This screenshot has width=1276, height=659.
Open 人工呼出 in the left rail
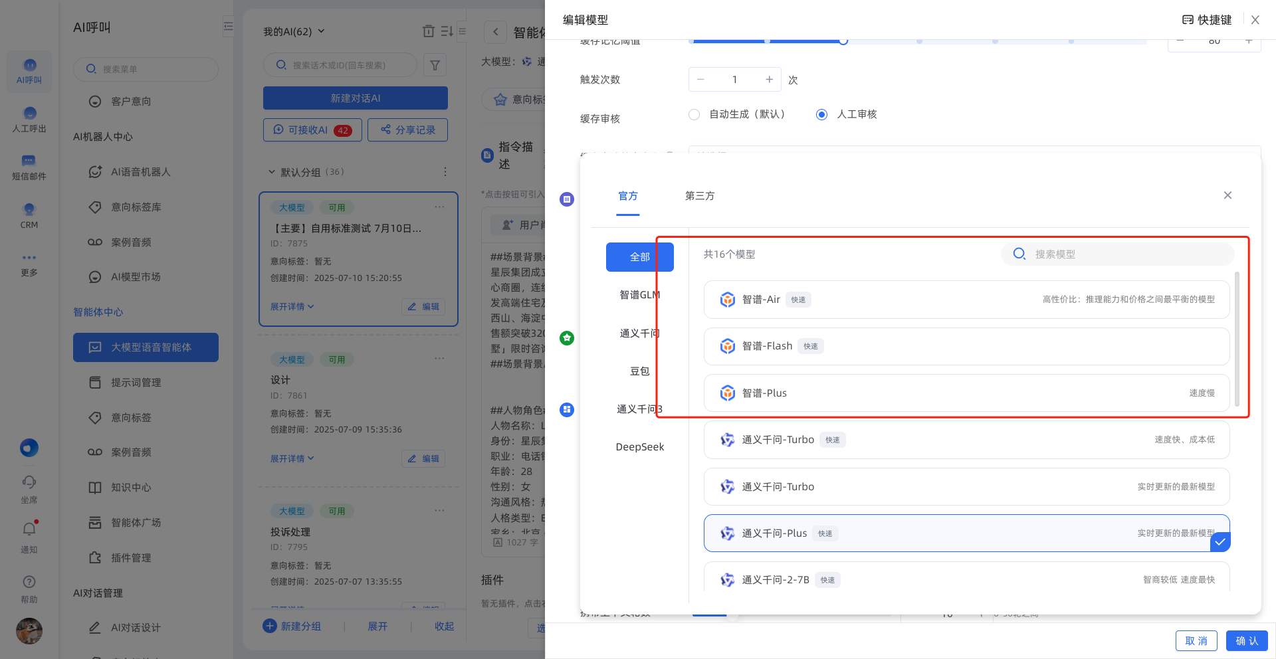(29, 120)
